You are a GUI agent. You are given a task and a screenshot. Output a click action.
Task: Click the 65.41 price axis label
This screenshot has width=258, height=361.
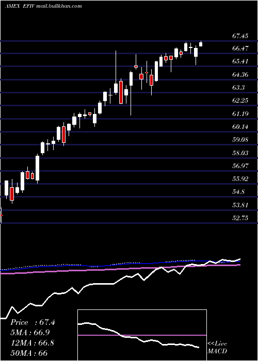[x=240, y=61]
